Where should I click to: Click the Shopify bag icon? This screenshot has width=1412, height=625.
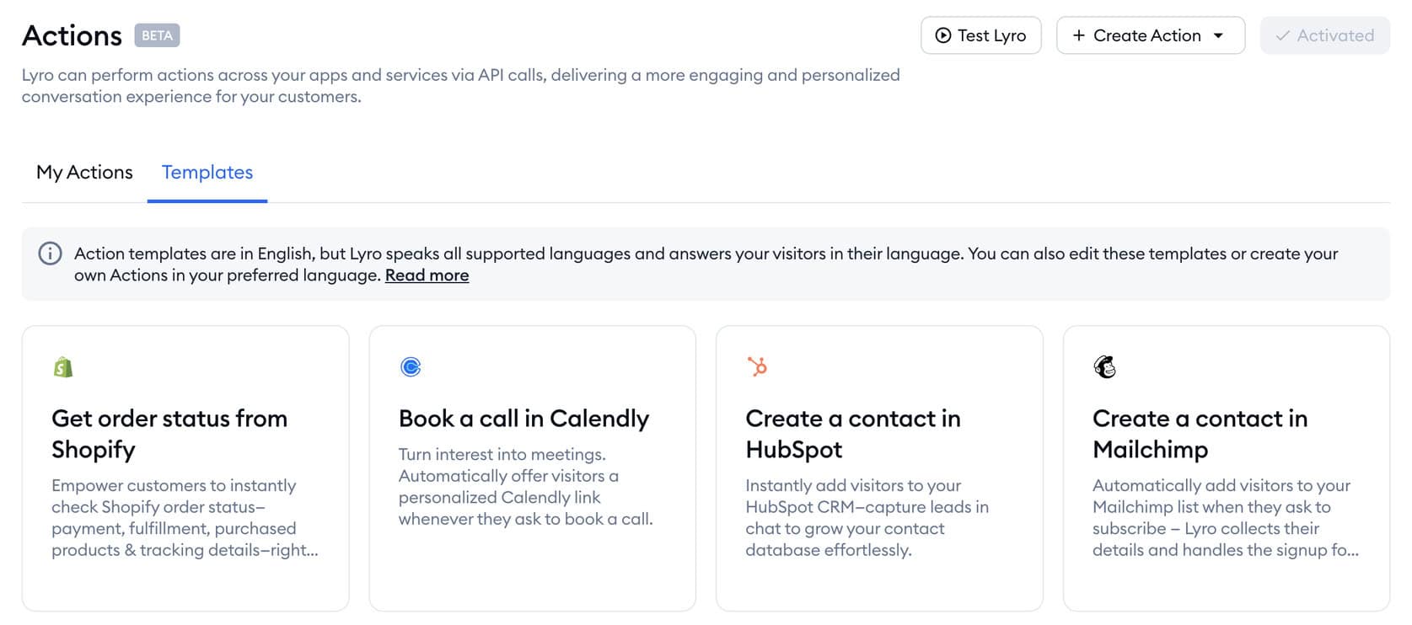coord(63,367)
